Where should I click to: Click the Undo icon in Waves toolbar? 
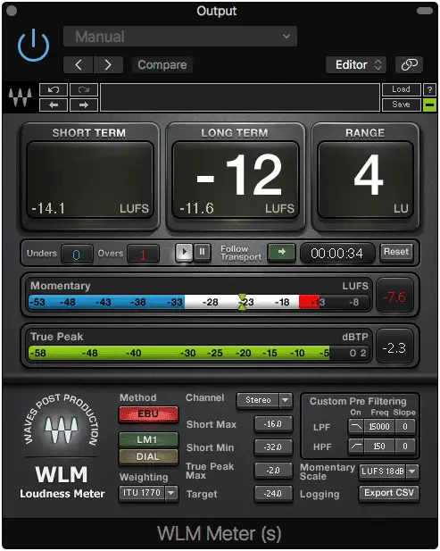coord(54,90)
